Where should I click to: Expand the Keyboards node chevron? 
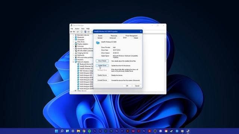tap(73, 55)
